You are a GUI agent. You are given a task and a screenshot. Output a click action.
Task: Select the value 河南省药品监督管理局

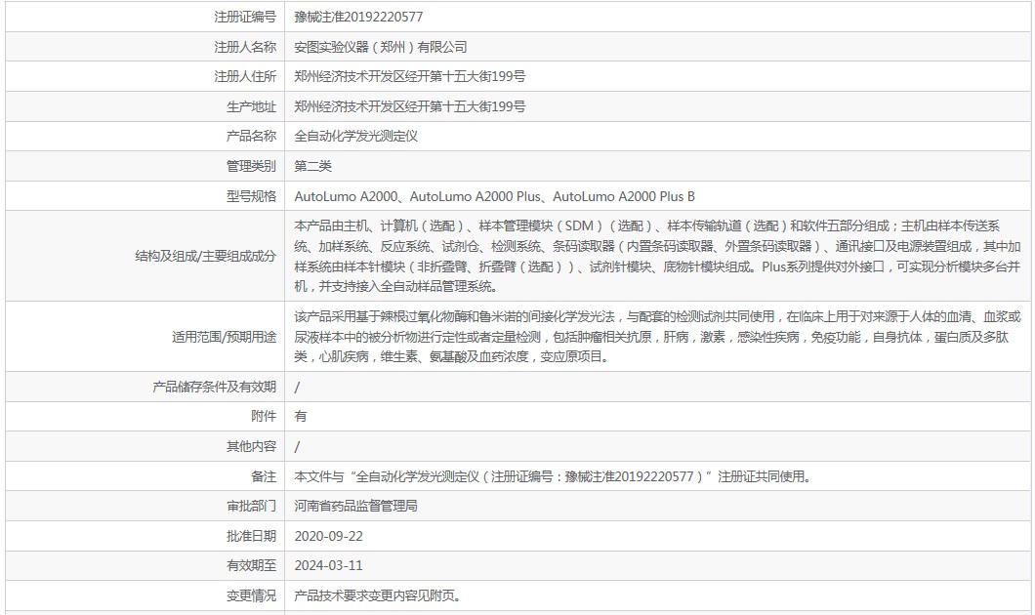click(x=355, y=506)
